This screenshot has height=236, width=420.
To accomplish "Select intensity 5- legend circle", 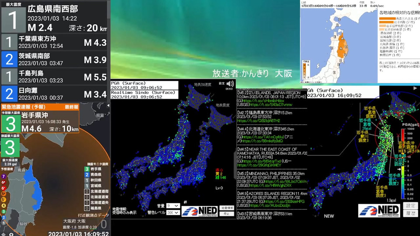I will (3, 200).
